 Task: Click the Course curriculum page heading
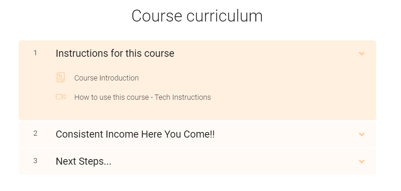(197, 16)
